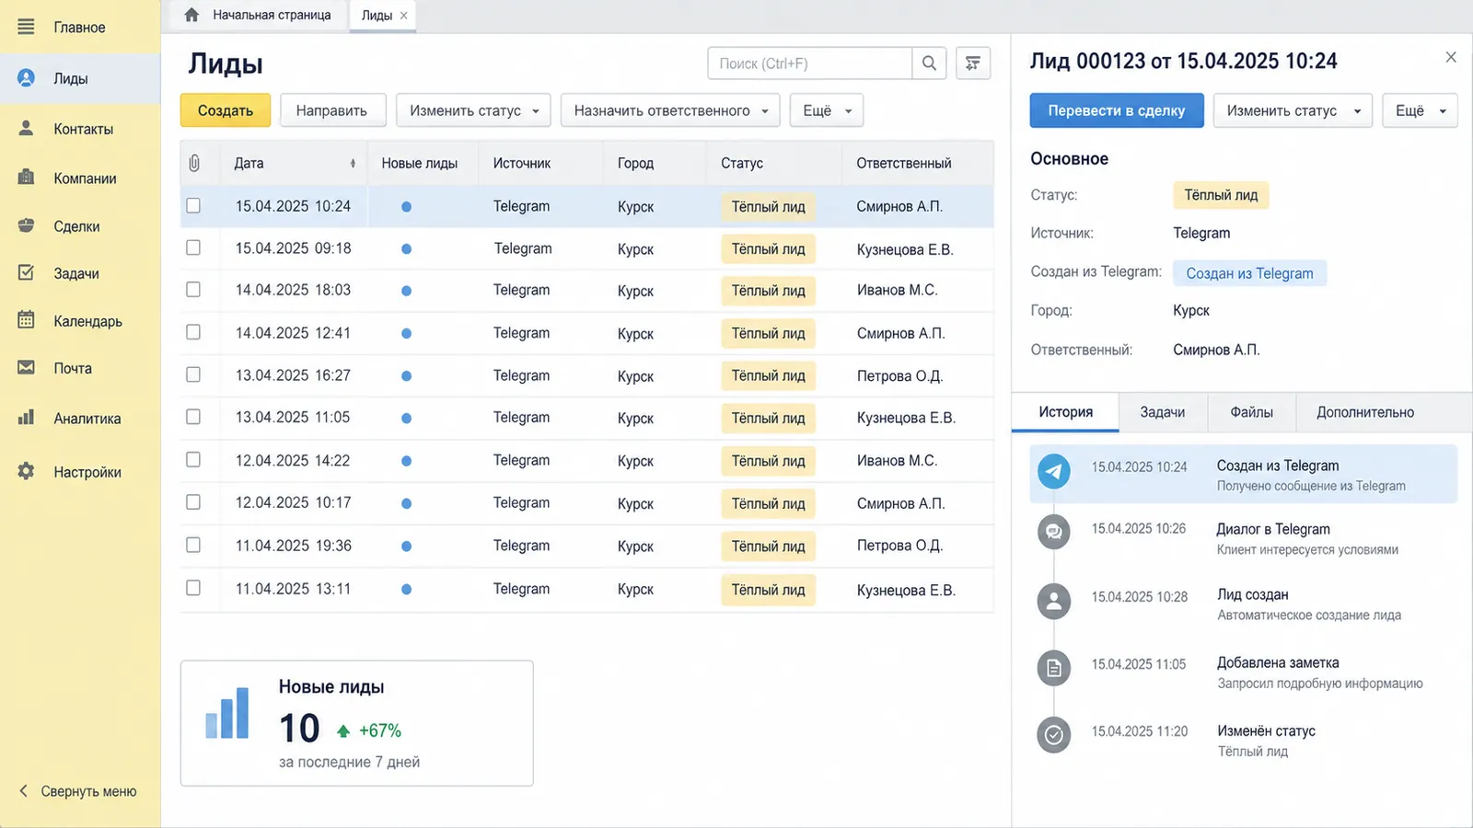Click the Создать button
The height and width of the screenshot is (828, 1473).
point(226,110)
